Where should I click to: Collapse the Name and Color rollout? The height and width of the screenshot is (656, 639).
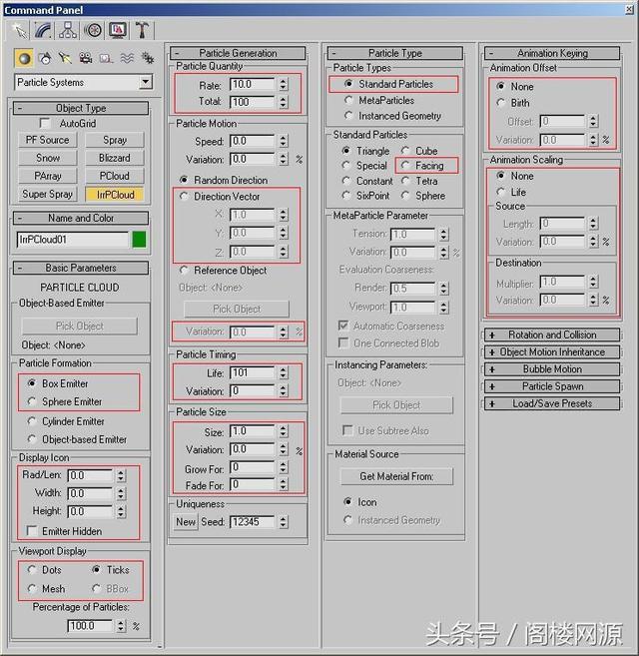coord(80,218)
